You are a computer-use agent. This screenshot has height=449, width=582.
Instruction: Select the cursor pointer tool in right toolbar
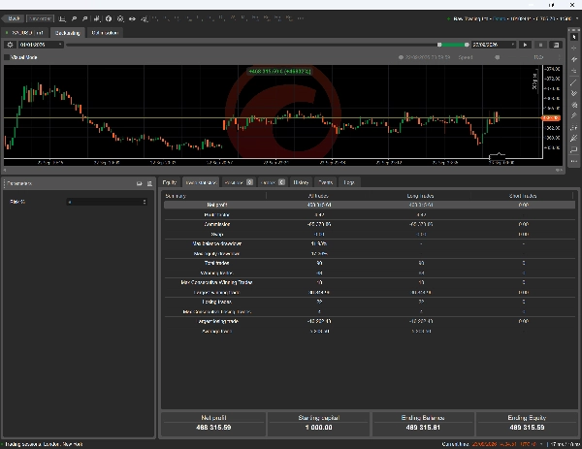574,37
